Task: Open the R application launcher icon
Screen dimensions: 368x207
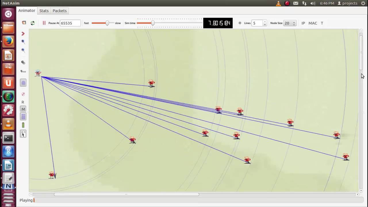Action: (x=8, y=152)
